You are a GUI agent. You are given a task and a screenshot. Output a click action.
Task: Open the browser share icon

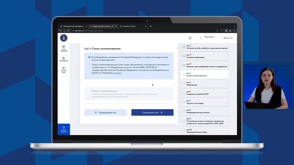pos(217,31)
